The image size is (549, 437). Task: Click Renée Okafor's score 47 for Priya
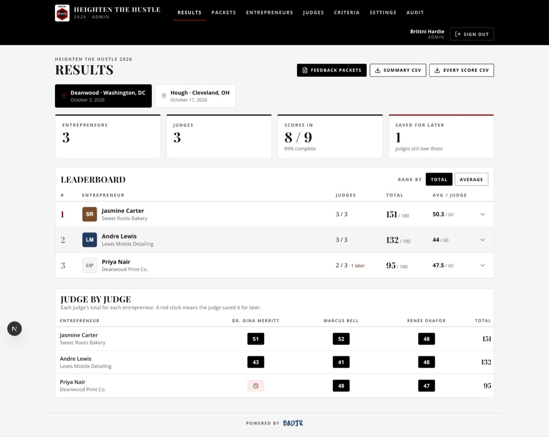pyautogui.click(x=426, y=386)
